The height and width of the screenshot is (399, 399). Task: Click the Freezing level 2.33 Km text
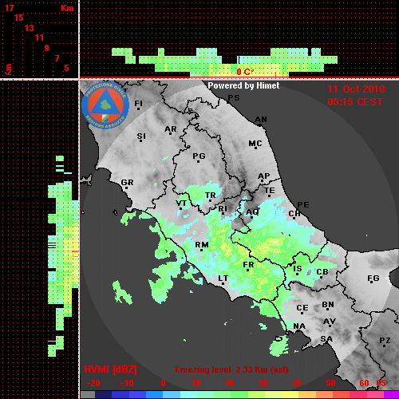231,369
